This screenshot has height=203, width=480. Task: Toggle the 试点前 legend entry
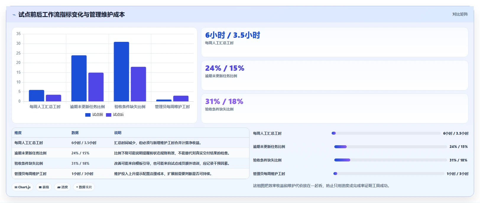(x=94, y=115)
